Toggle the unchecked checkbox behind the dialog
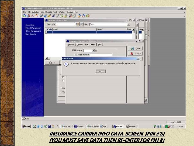194x146 pixels. 63,81
